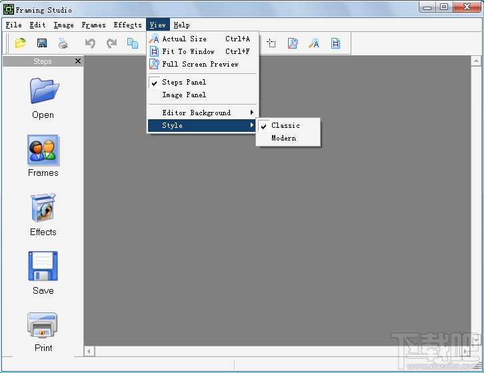The image size is (484, 373).
Task: Open the File menu
Action: [14, 25]
